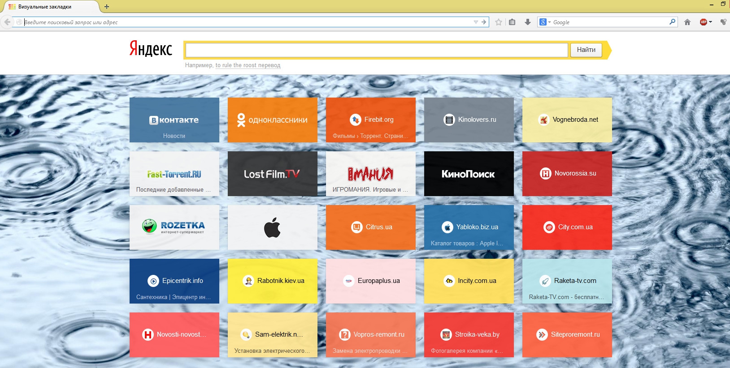Go to the home page icon
The width and height of the screenshot is (730, 368).
click(687, 22)
